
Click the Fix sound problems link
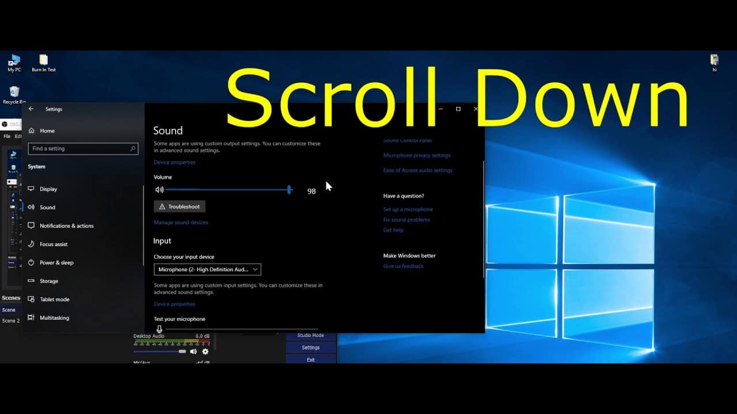407,220
